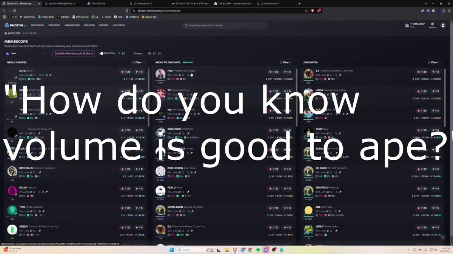This screenshot has height=254, width=453.
Task: Open the wallet balance icon
Action: [x=407, y=25]
